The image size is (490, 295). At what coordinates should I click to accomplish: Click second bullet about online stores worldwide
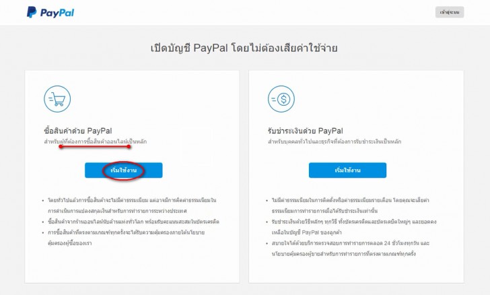click(x=133, y=222)
